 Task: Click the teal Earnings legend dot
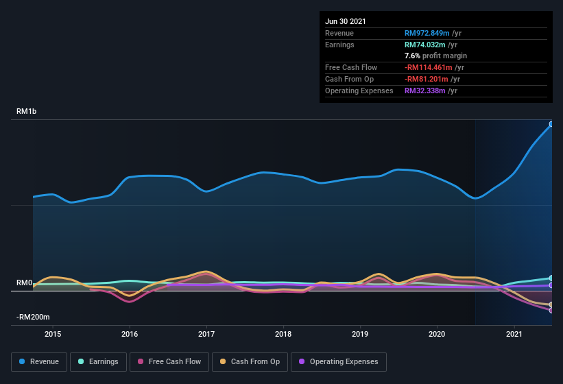click(81, 361)
